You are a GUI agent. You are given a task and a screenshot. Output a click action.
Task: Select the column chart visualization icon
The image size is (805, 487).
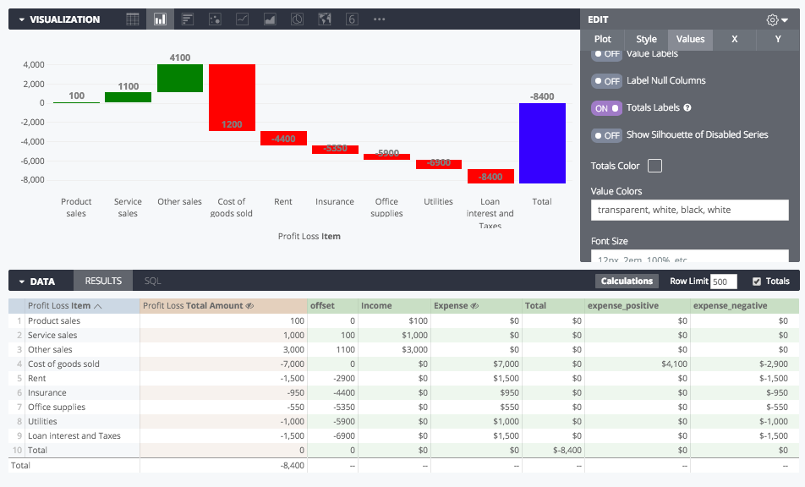[x=160, y=19]
